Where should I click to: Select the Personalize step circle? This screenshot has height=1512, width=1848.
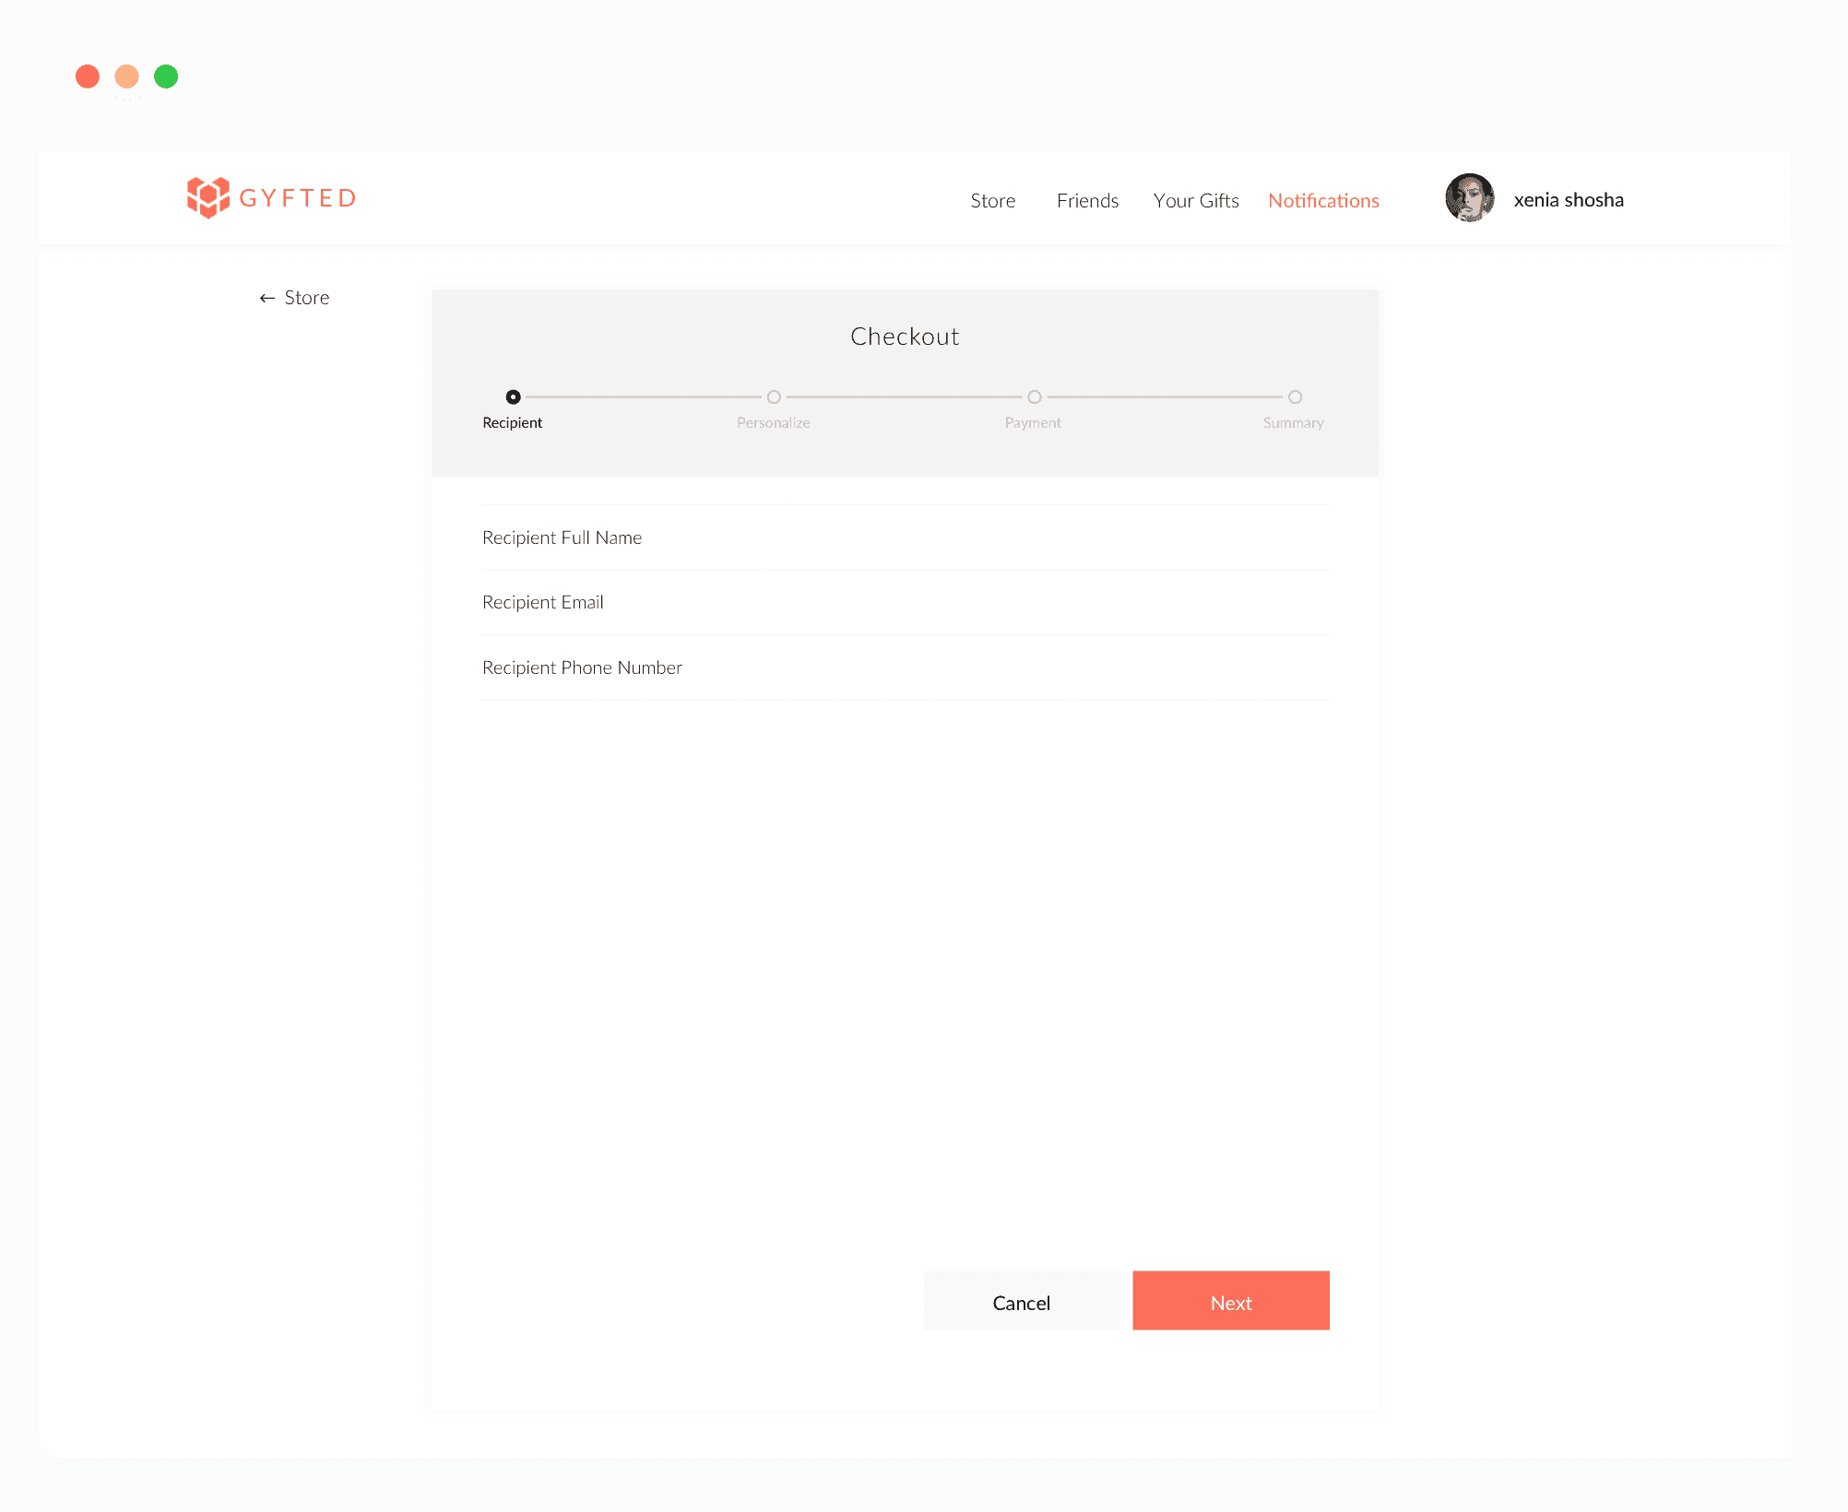click(x=774, y=397)
